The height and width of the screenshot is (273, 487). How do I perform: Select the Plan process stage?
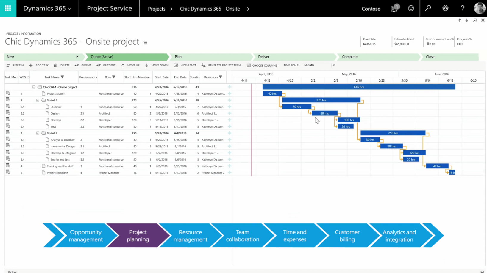tap(211, 57)
